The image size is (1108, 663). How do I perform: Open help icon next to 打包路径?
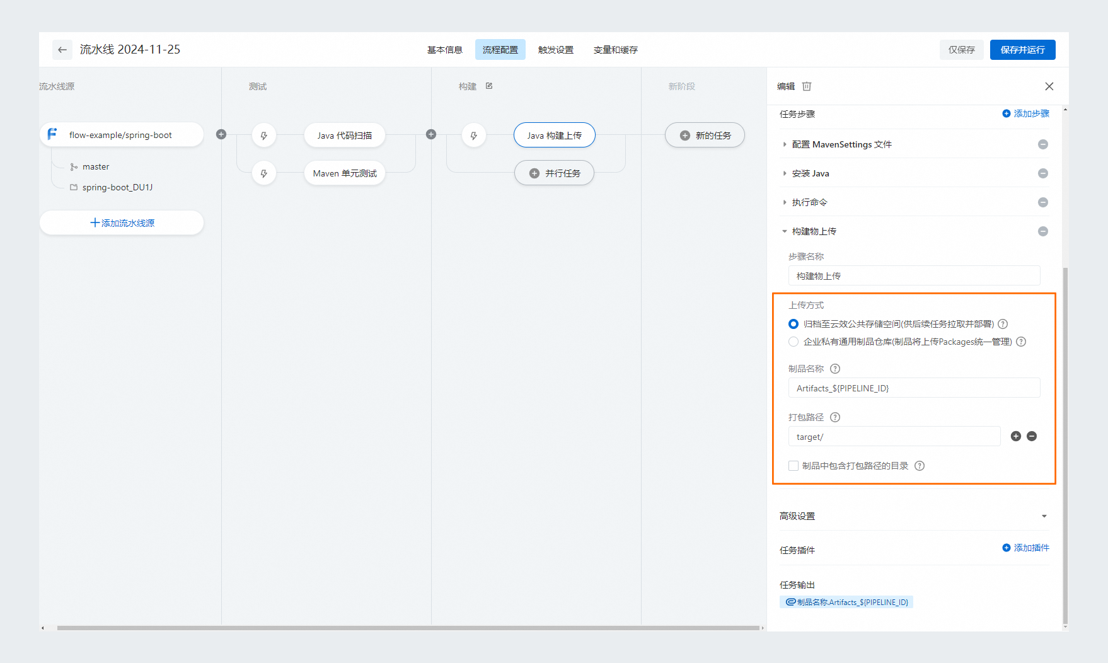(x=835, y=417)
